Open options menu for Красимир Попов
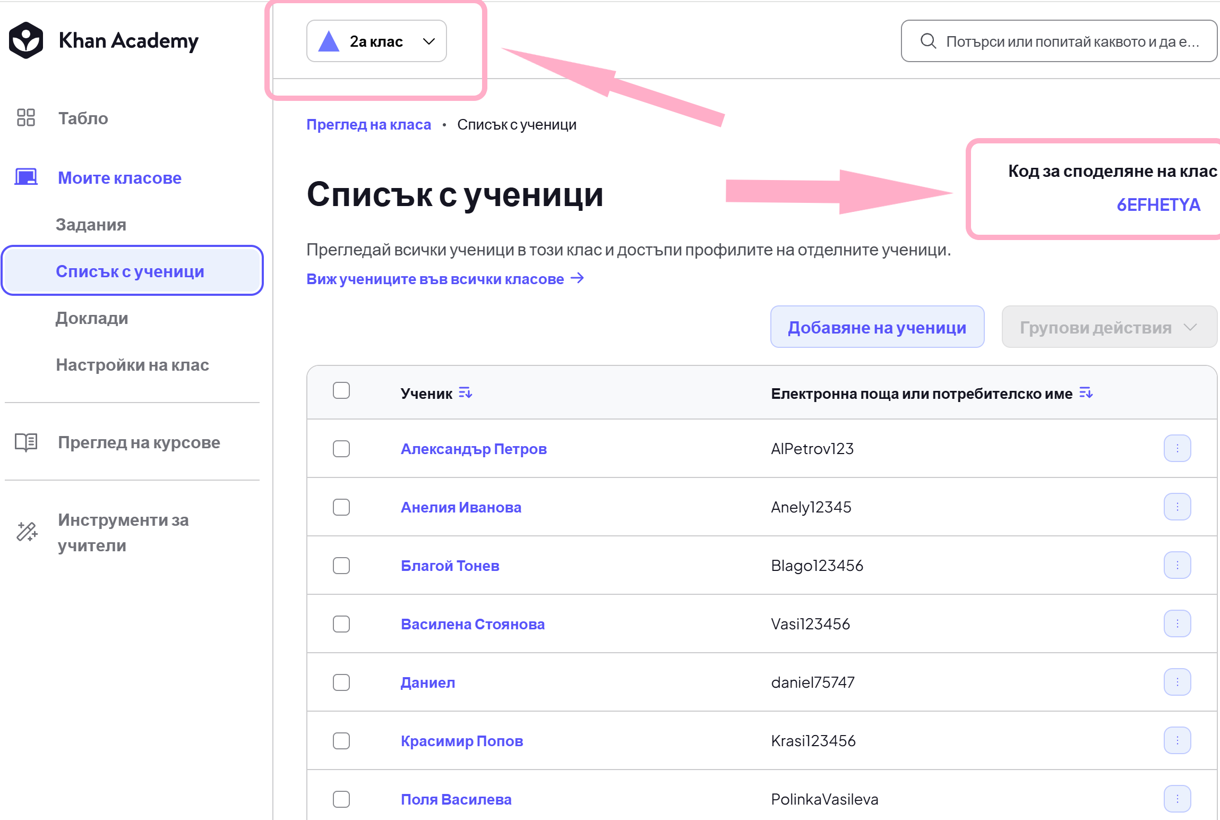 (1177, 740)
